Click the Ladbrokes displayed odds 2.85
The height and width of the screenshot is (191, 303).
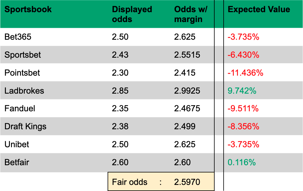point(120,91)
